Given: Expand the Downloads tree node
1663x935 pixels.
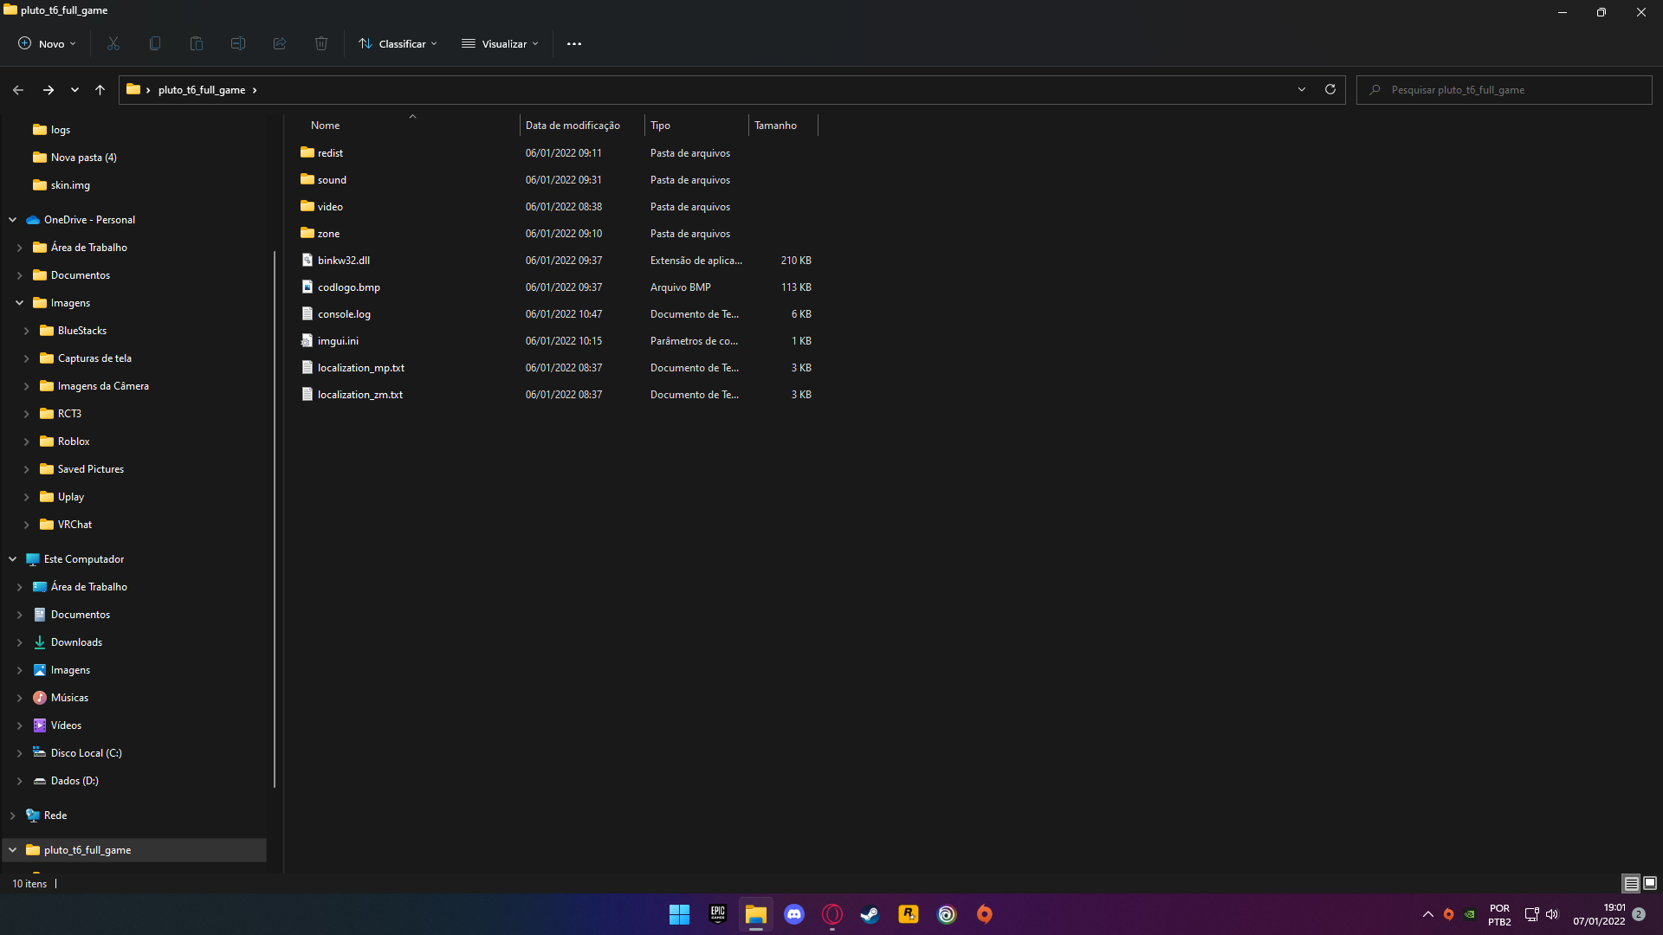Looking at the screenshot, I should pyautogui.click(x=19, y=642).
